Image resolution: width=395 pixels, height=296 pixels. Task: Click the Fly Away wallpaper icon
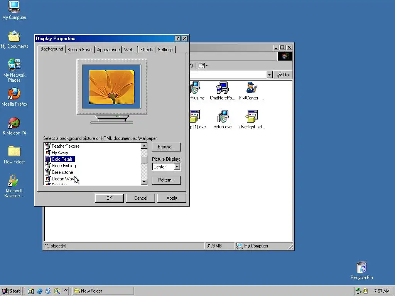(x=47, y=152)
